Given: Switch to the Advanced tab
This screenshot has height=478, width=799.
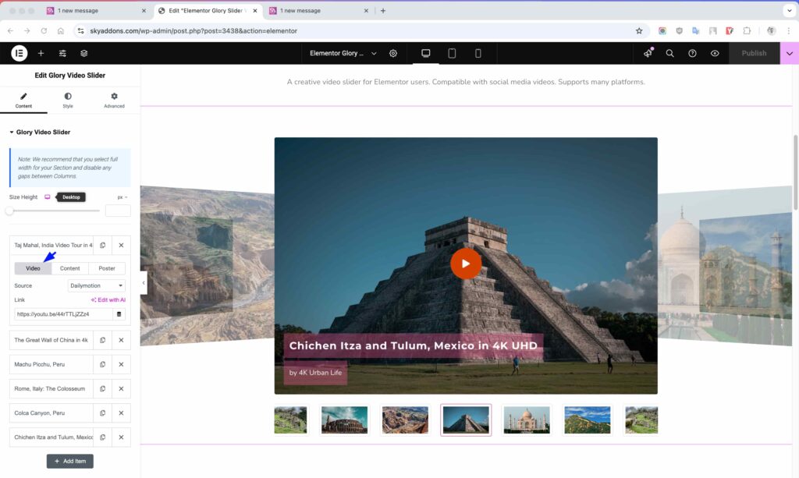Looking at the screenshot, I should click(x=114, y=101).
